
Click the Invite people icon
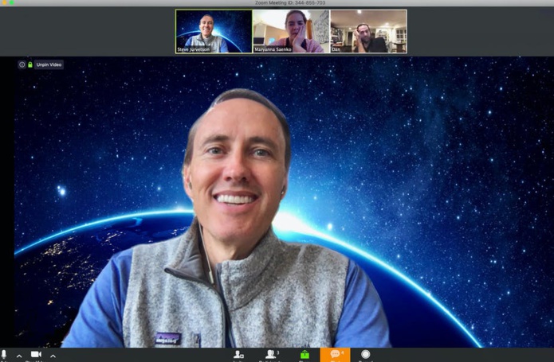pyautogui.click(x=238, y=354)
